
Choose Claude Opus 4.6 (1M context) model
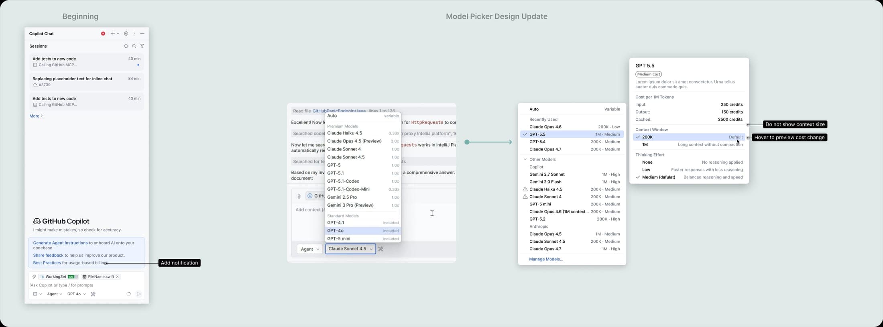(x=572, y=211)
